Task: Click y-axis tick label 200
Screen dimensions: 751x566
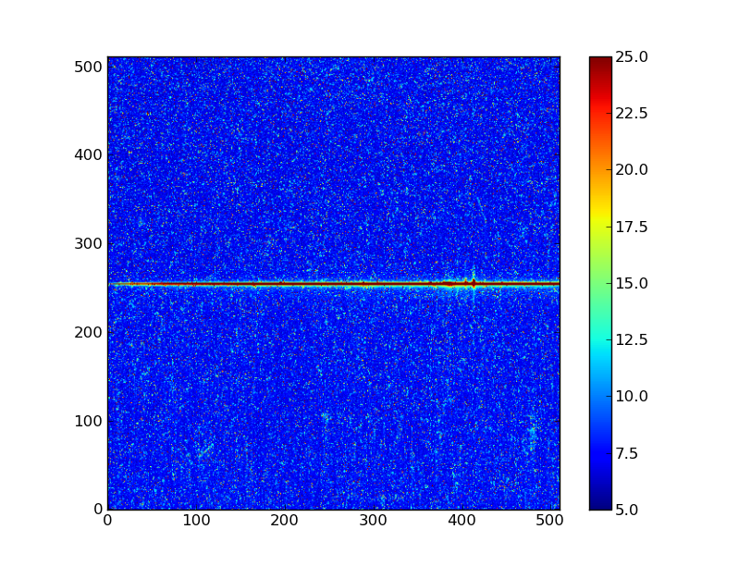Action: 88,332
